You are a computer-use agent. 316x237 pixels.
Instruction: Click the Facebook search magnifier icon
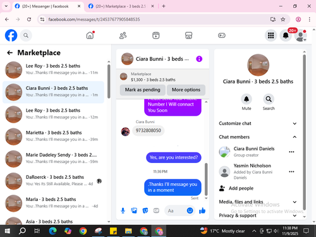(x=26, y=35)
